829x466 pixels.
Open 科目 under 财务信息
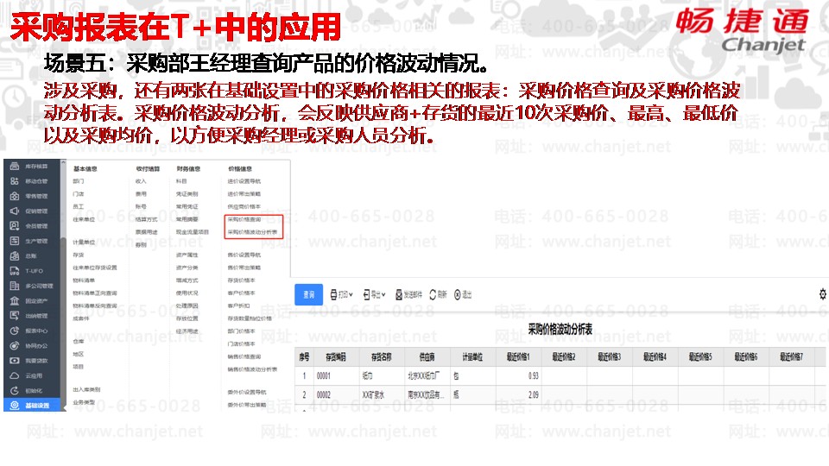click(x=182, y=181)
